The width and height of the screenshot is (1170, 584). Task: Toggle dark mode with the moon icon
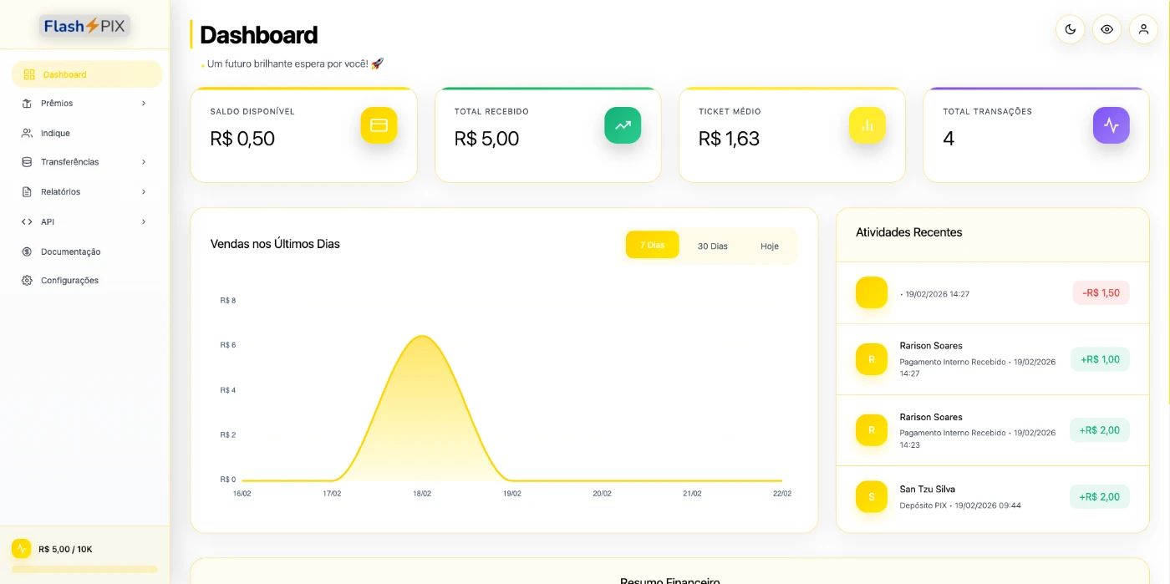coord(1070,29)
